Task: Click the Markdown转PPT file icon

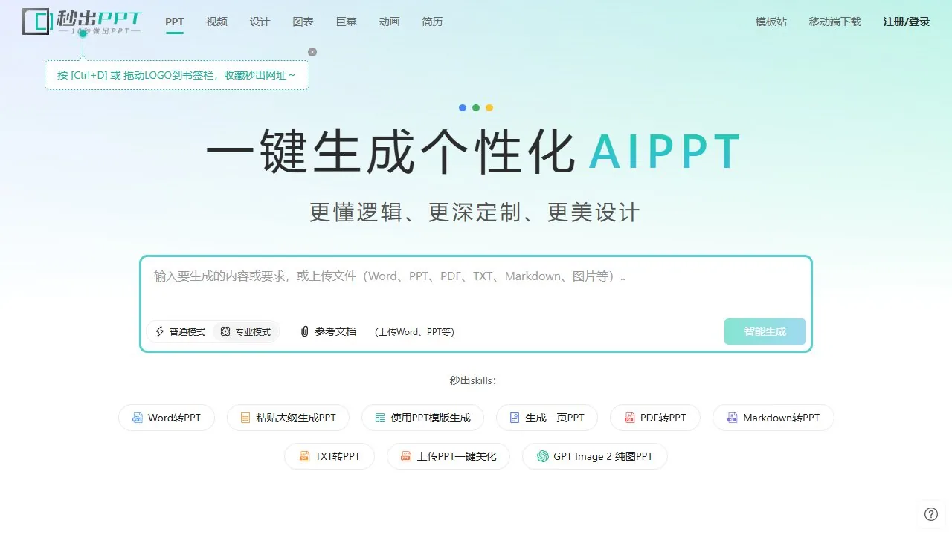Action: (x=732, y=418)
